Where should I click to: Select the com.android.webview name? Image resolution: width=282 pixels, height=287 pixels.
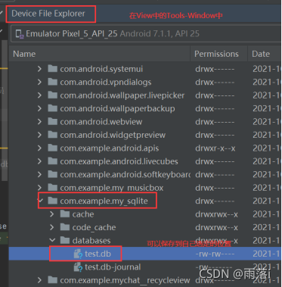pos(101,122)
